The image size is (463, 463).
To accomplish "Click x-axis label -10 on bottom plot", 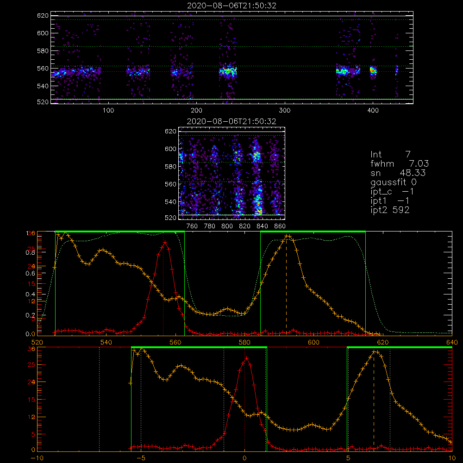I will coord(36,458).
